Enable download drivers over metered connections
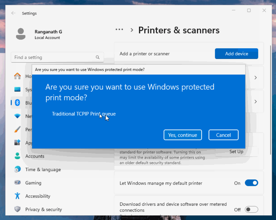Image resolution: width=276 pixels, height=220 pixels. [251, 209]
